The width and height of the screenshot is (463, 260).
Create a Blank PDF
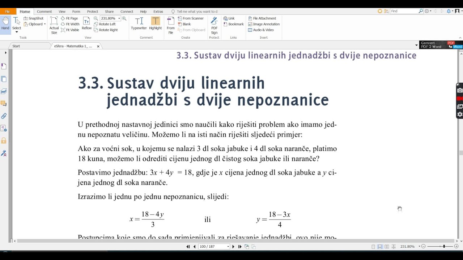click(x=184, y=24)
